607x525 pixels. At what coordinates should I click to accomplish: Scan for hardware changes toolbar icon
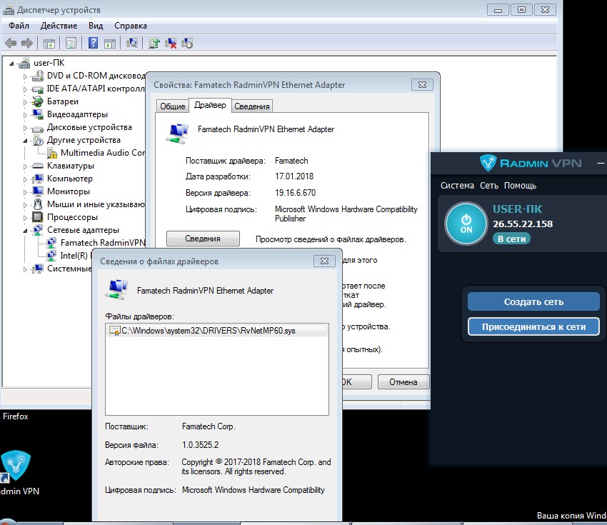(x=131, y=43)
